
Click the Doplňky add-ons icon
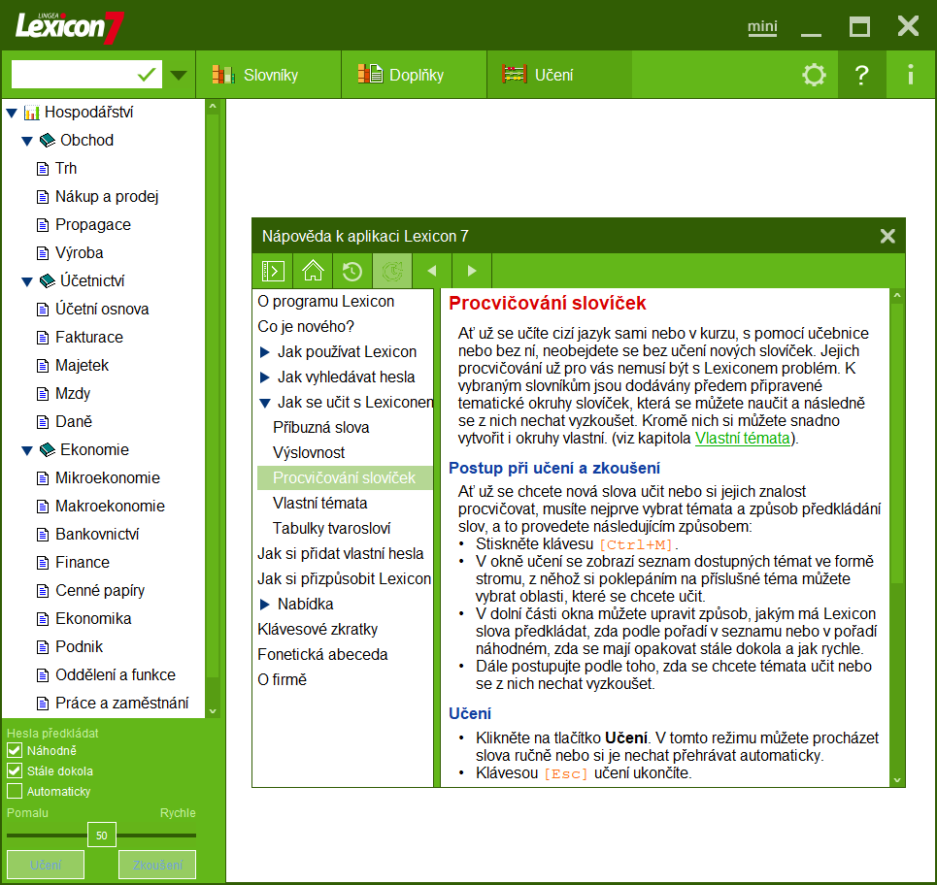coord(370,74)
